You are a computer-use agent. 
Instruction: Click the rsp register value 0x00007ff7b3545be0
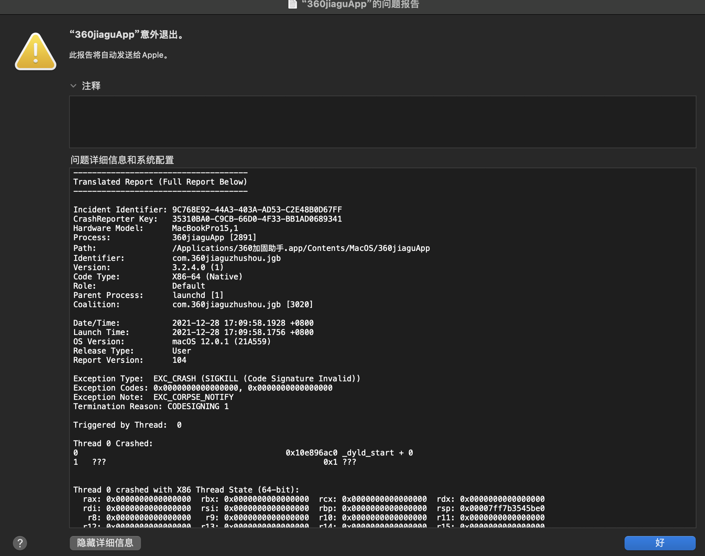[x=502, y=508]
